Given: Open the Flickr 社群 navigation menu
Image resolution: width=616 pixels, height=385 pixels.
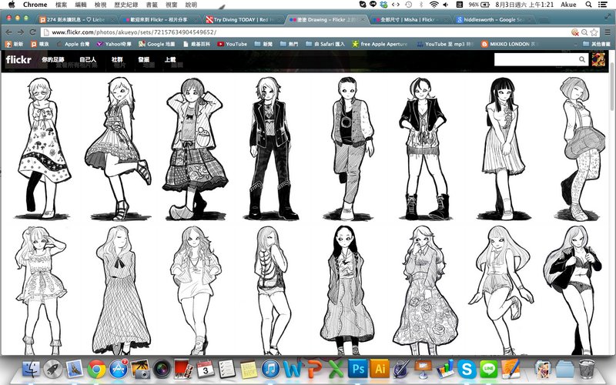Looking at the screenshot, I should click(x=117, y=60).
